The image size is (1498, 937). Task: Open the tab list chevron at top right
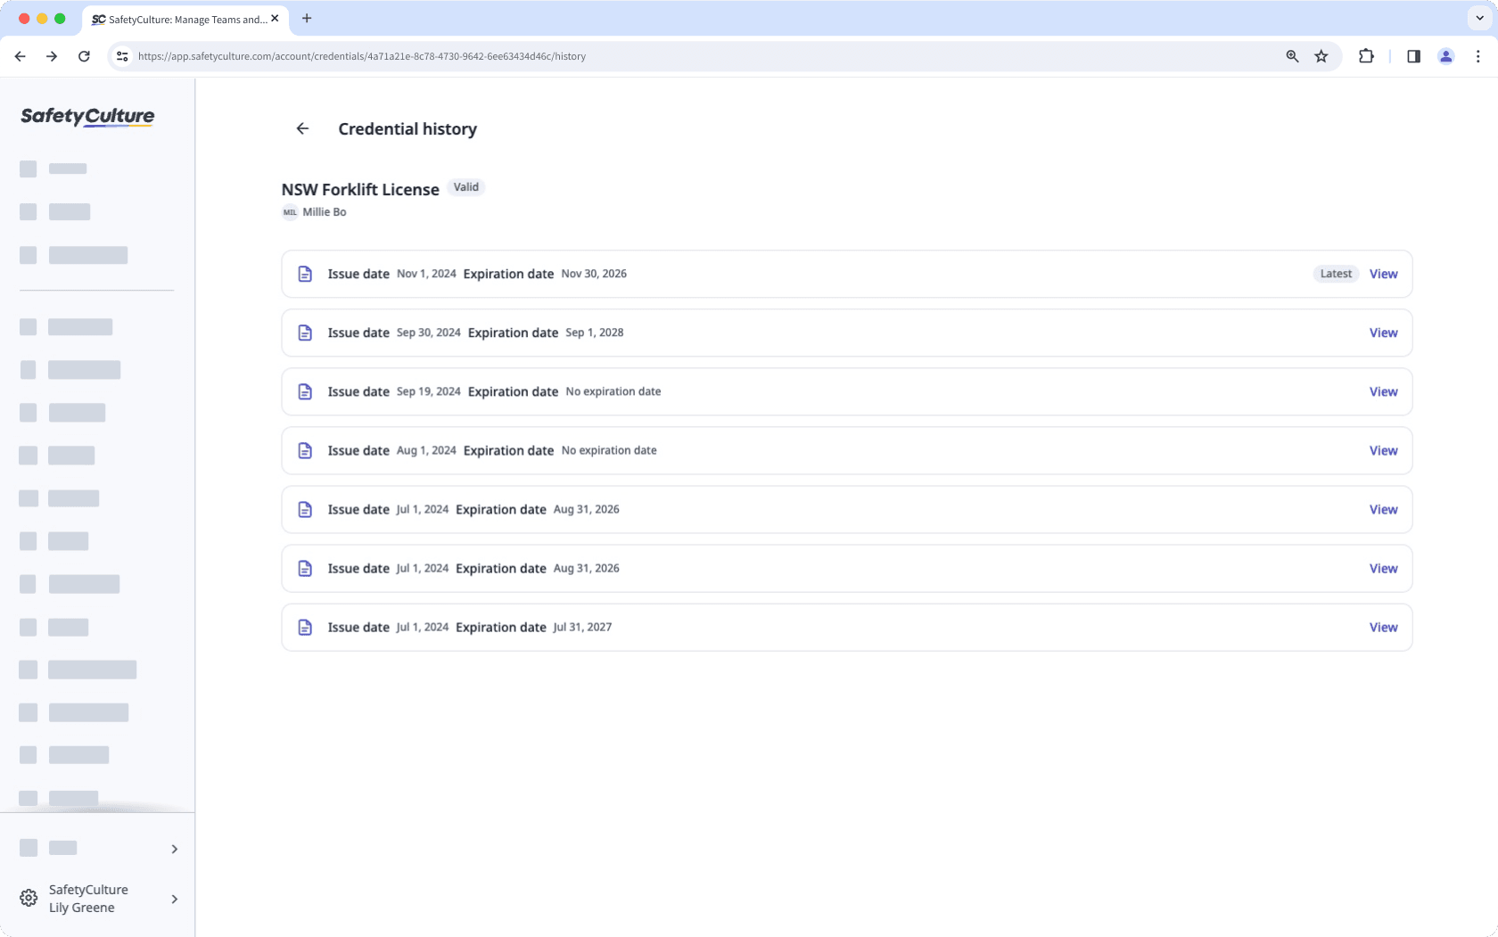tap(1477, 18)
